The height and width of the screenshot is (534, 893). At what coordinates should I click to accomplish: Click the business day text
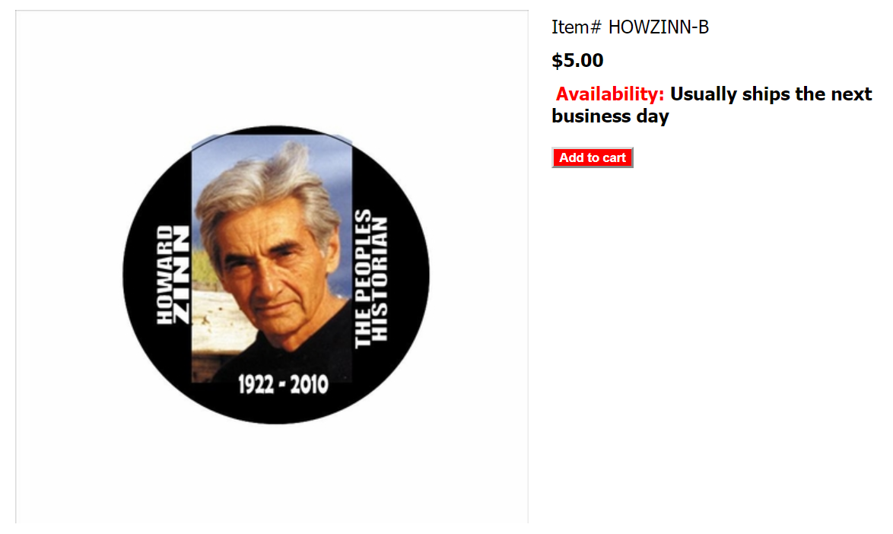610,116
